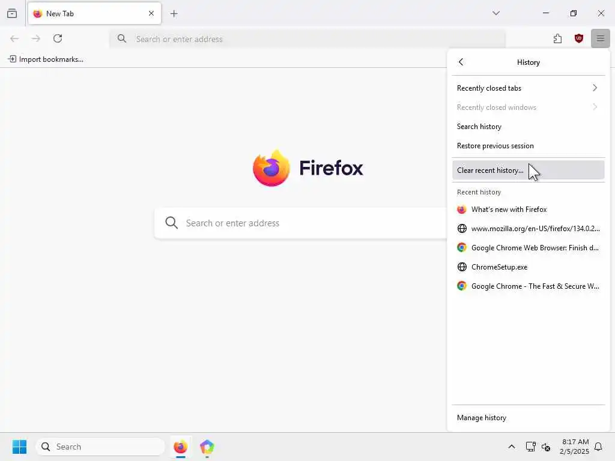Open a new tab with the plus button
Image resolution: width=615 pixels, height=461 pixels.
point(174,14)
